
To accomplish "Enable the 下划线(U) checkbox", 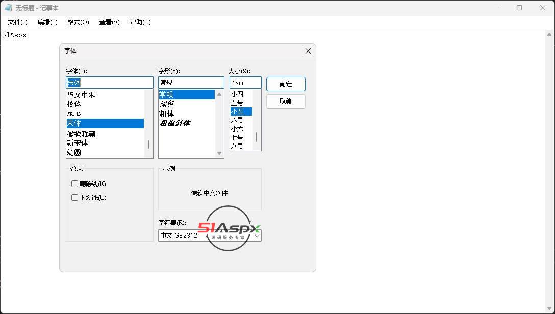I will (74, 197).
